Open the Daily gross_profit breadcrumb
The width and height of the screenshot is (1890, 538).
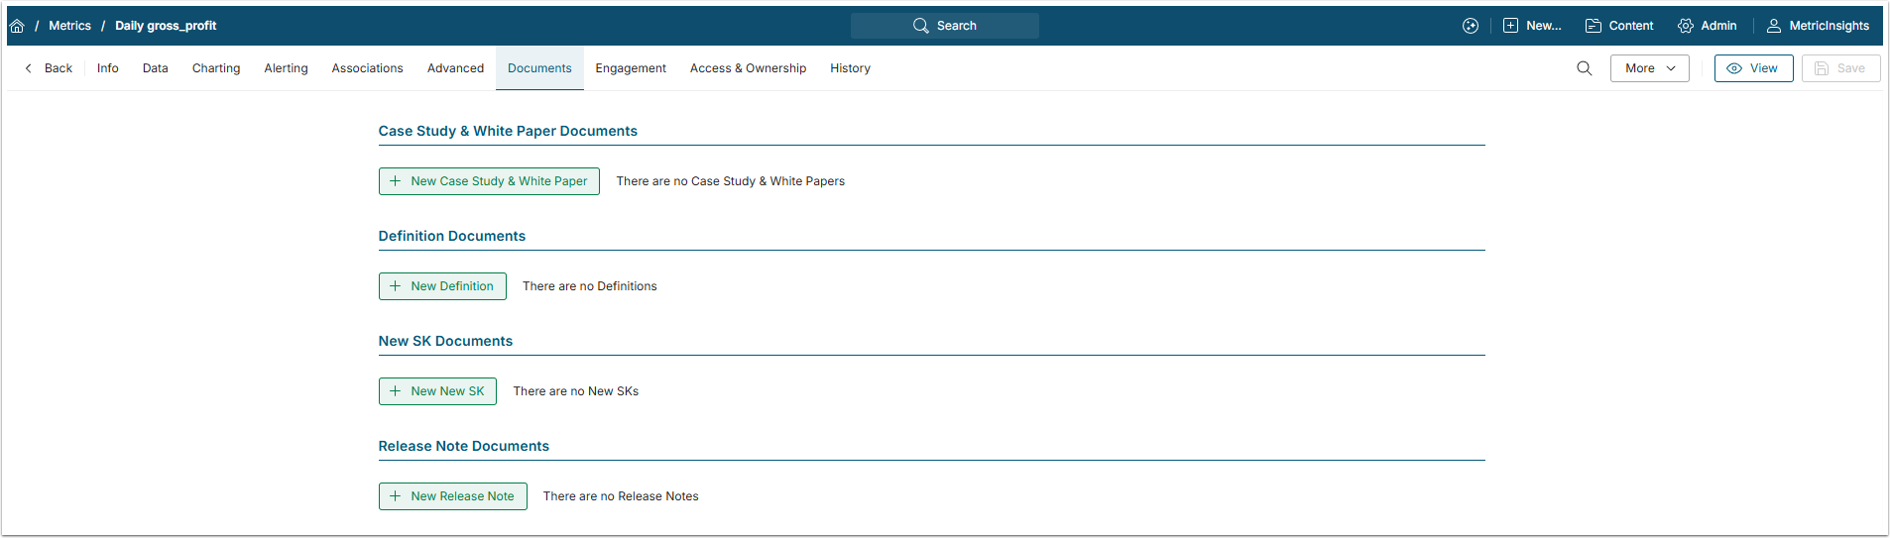pyautogui.click(x=166, y=26)
